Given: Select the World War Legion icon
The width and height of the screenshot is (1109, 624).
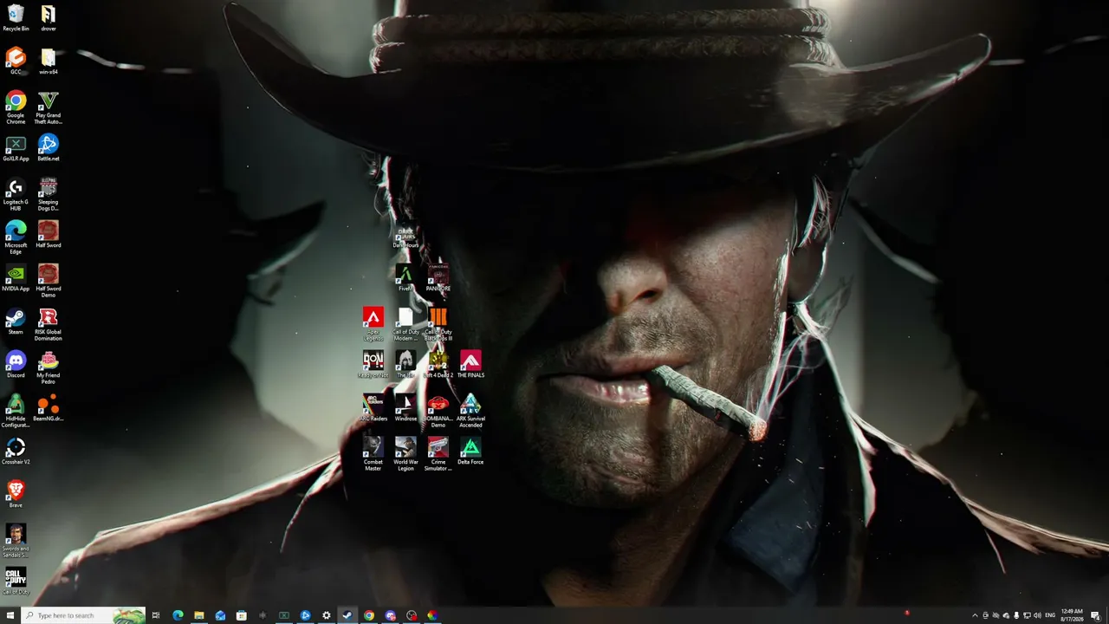Looking at the screenshot, I should [x=405, y=453].
